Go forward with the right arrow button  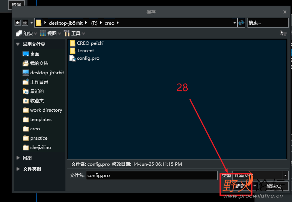[x=25, y=23]
